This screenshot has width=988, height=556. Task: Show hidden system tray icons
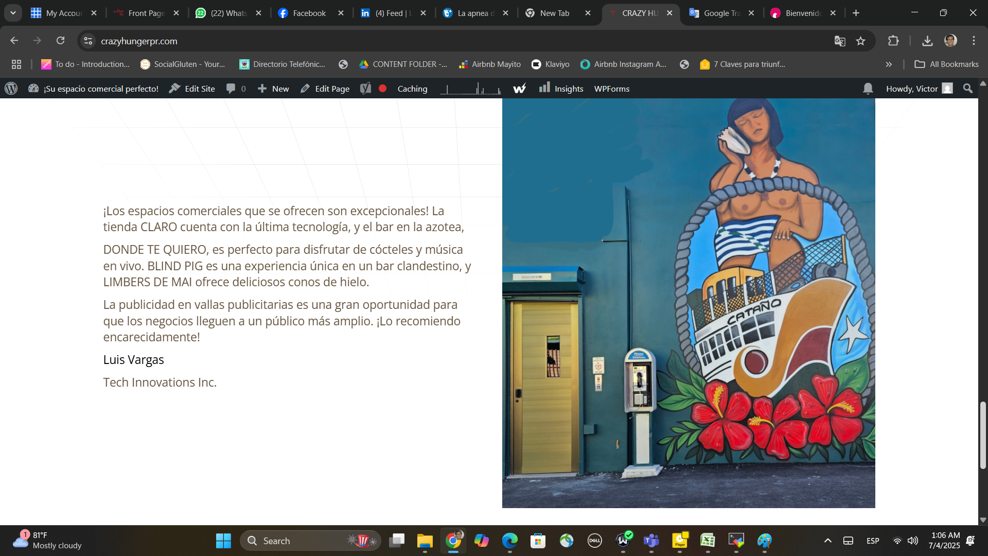827,541
